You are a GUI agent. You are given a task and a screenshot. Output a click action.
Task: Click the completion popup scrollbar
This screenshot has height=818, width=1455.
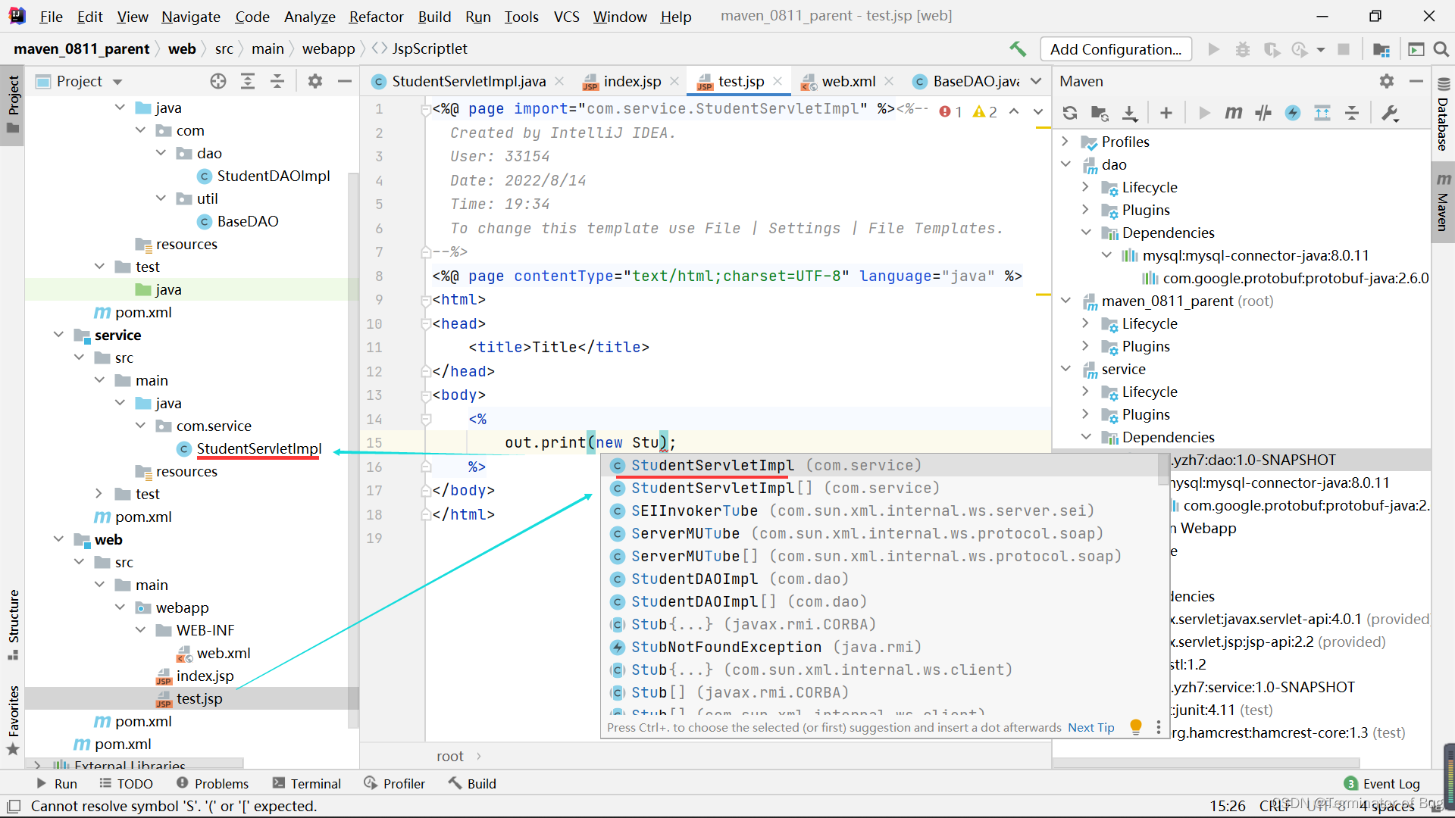[1163, 471]
